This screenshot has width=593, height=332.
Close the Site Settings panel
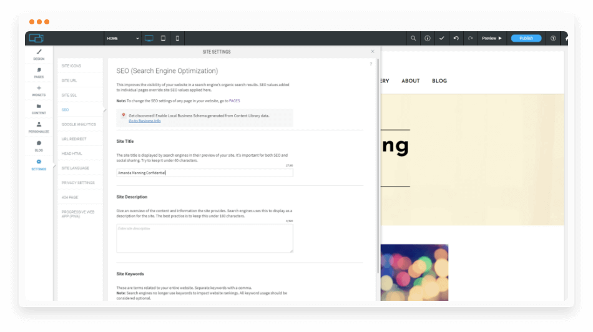[x=373, y=52]
